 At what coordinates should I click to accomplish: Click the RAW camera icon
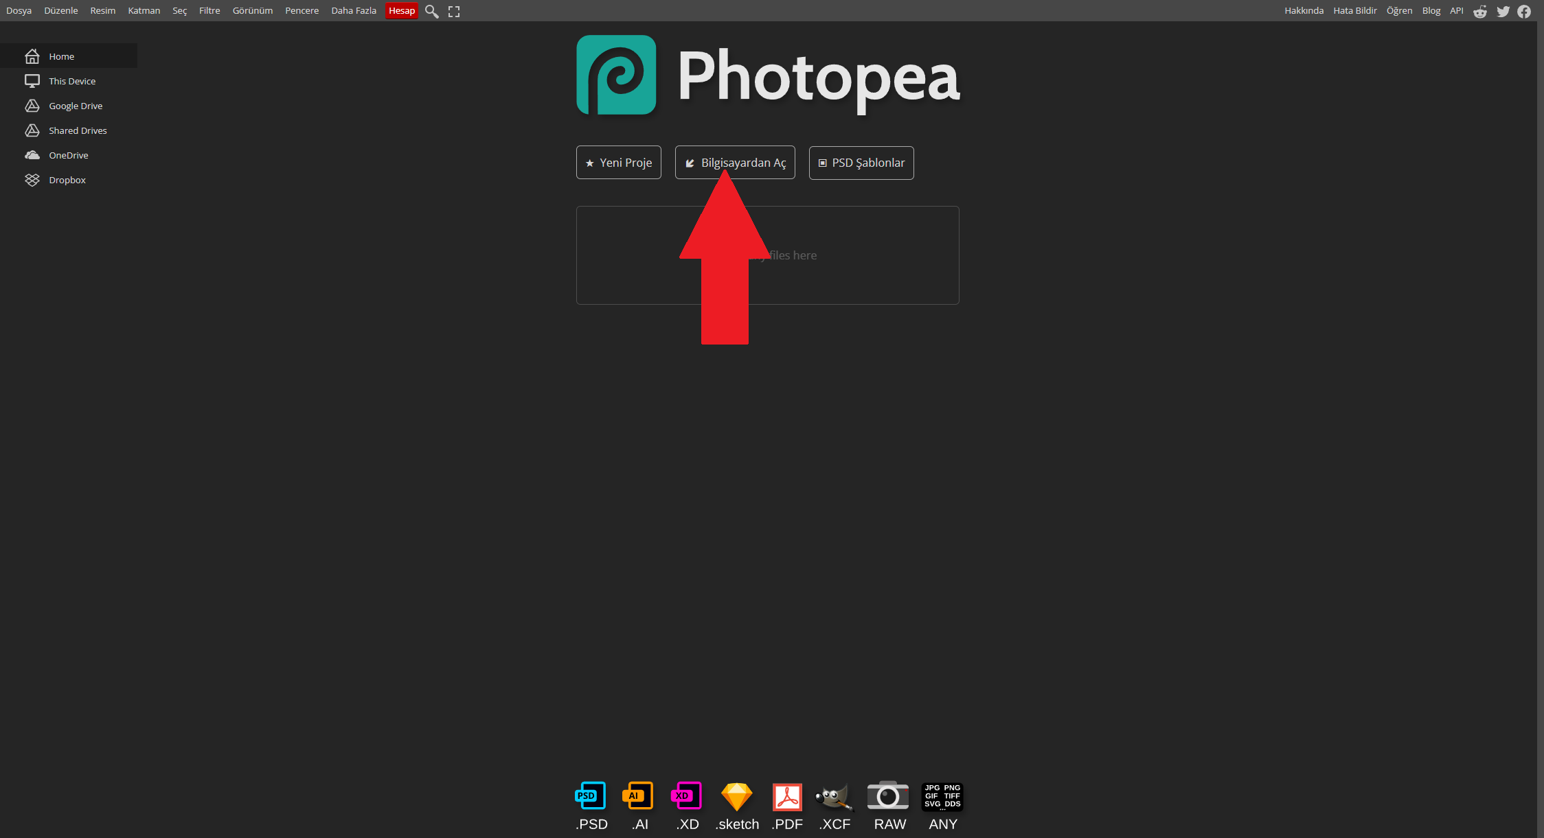pyautogui.click(x=888, y=796)
